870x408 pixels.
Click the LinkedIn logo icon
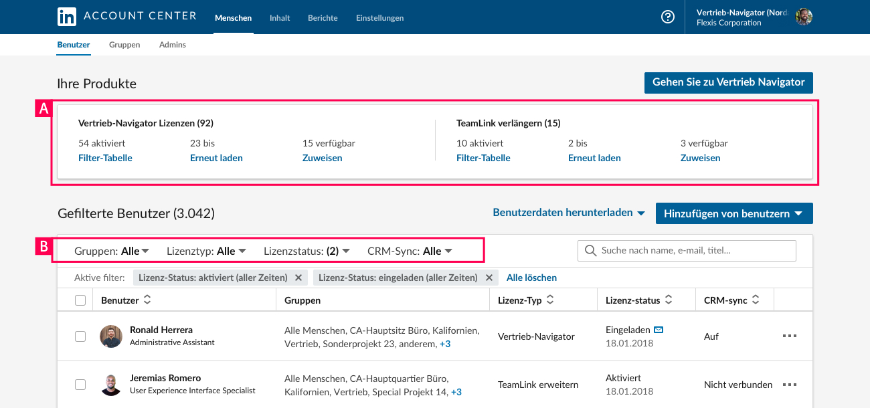click(67, 17)
